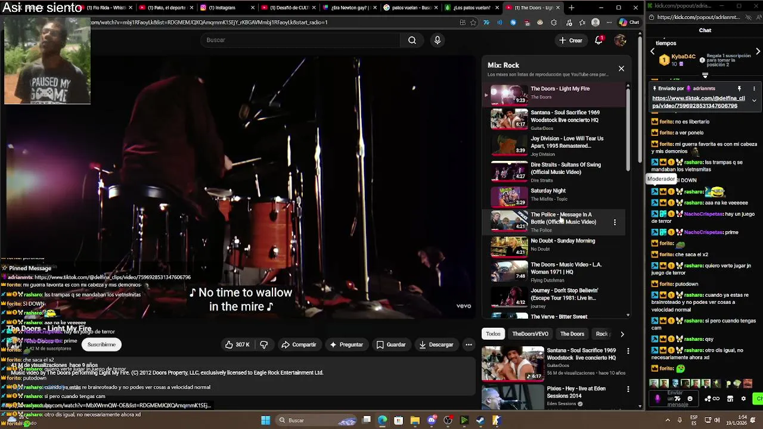Select The Doors filter chip

click(x=572, y=334)
